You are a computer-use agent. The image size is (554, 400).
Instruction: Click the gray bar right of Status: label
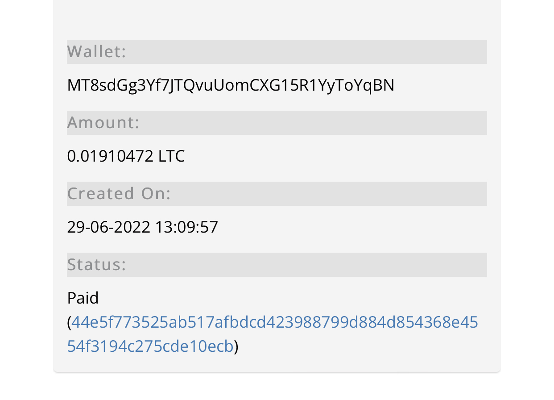point(307,265)
